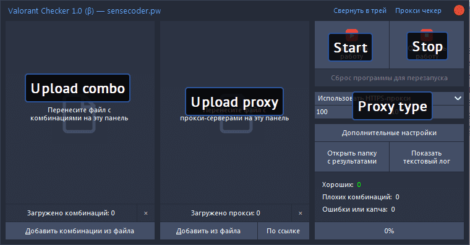Viewport: 470px width, 245px height.
Task: Click the input field showing 100
Action: (x=352, y=112)
